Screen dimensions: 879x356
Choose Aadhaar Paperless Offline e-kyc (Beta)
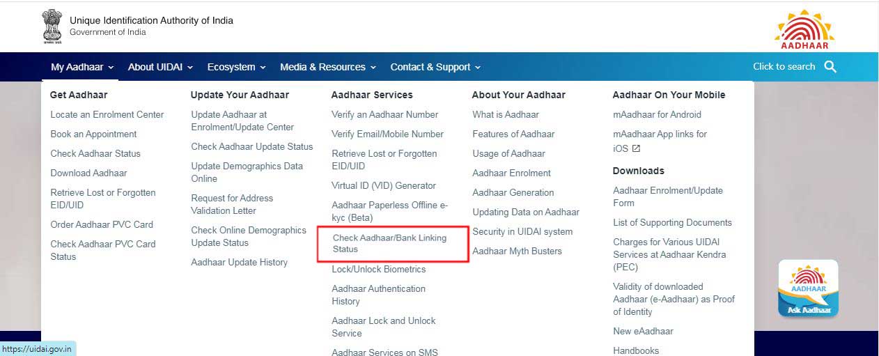pyautogui.click(x=390, y=211)
